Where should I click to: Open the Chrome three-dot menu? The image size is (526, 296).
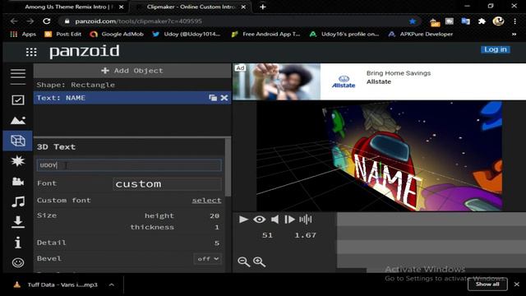515,21
